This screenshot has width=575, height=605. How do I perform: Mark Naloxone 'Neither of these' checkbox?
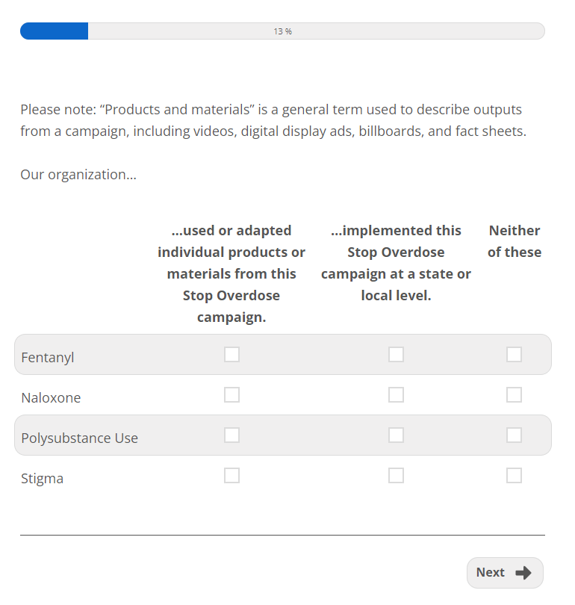pos(514,395)
